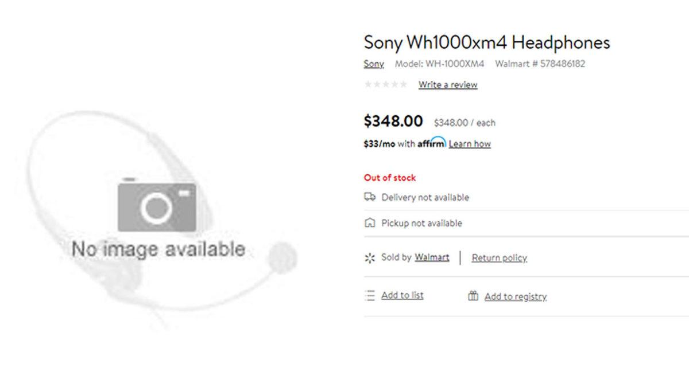Click the Affirm logo
The height and width of the screenshot is (387, 689).
tap(429, 143)
